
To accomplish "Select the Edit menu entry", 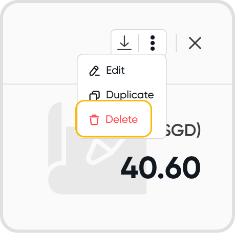I will coord(121,70).
